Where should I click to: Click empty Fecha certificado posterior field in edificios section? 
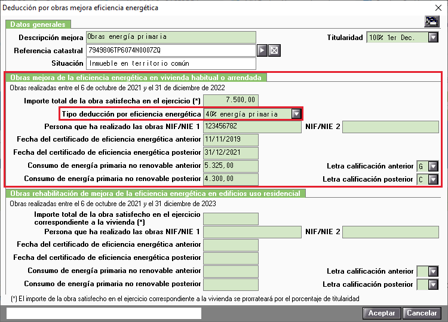coord(231,258)
